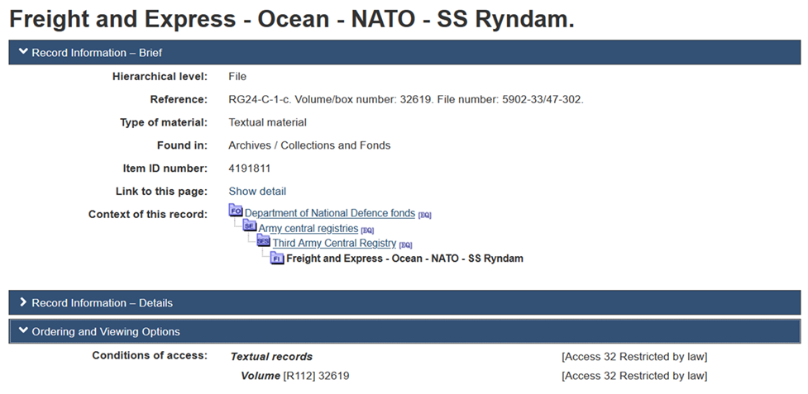Viewport: 808px width, 394px height.
Task: Collapse the Ordering and Viewing Options section
Action: pyautogui.click(x=105, y=332)
